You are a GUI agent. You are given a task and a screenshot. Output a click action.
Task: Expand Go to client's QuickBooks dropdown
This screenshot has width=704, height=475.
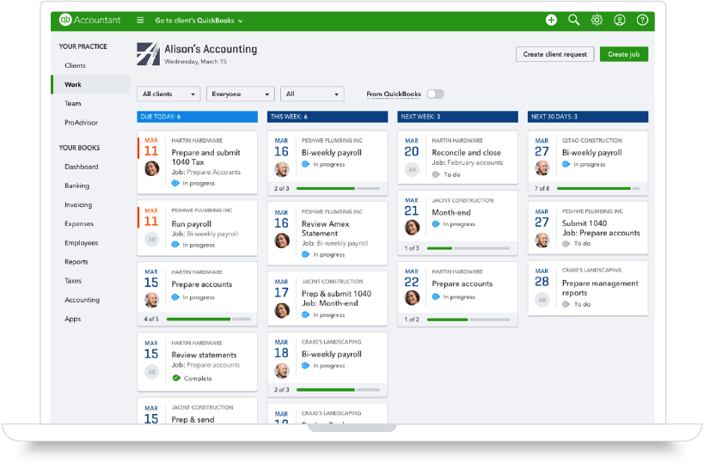pyautogui.click(x=199, y=21)
